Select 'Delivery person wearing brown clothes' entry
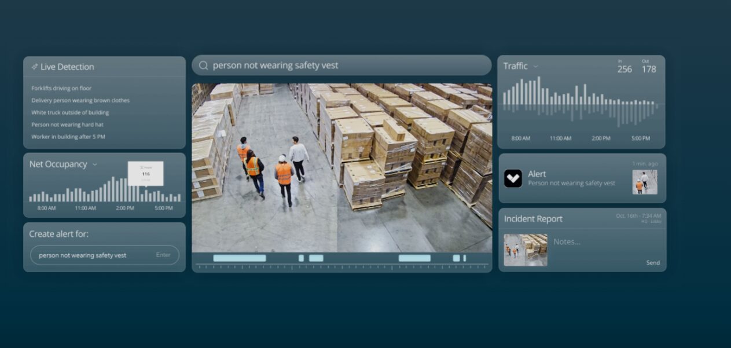The image size is (731, 348). click(x=80, y=100)
